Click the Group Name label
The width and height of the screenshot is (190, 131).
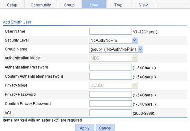pos(16,49)
